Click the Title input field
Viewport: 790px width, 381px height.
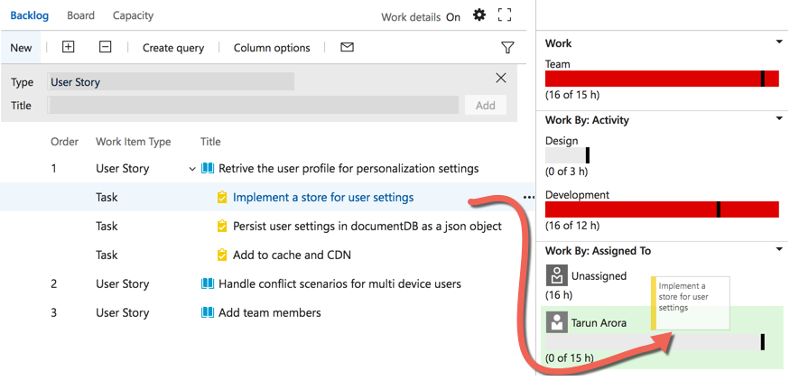[x=253, y=106]
